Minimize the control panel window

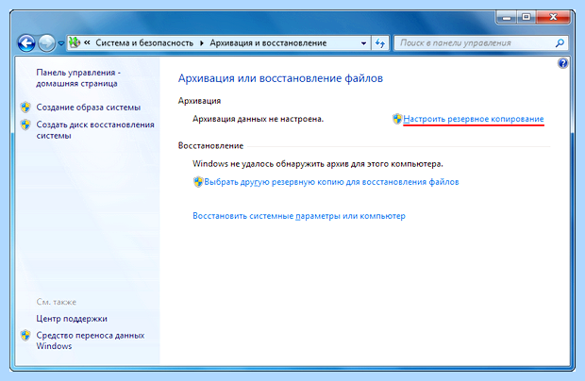click(x=507, y=17)
